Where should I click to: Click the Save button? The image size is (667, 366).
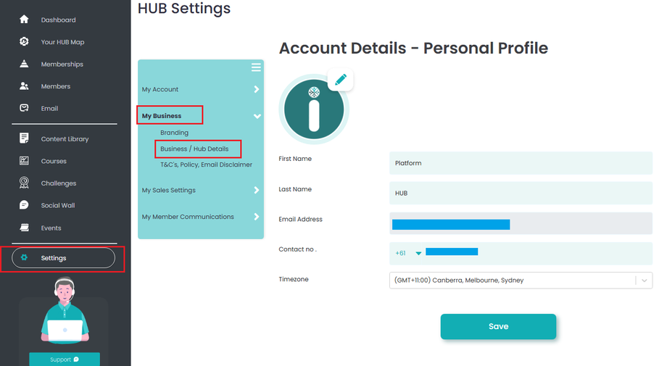[x=498, y=326]
